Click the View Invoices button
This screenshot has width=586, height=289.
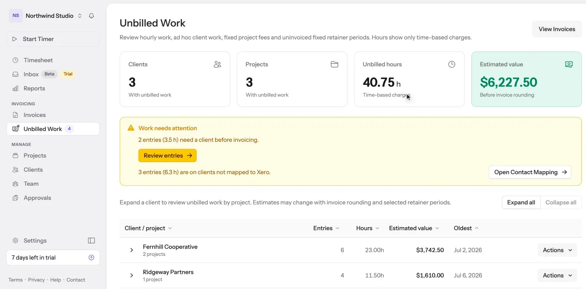[557, 29]
